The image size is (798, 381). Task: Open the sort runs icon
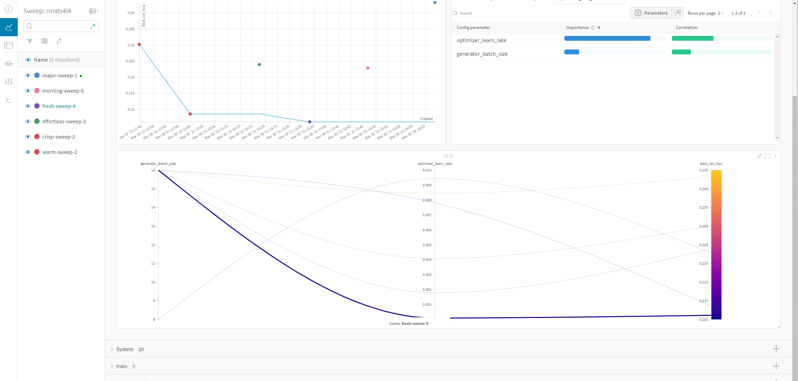coord(59,41)
